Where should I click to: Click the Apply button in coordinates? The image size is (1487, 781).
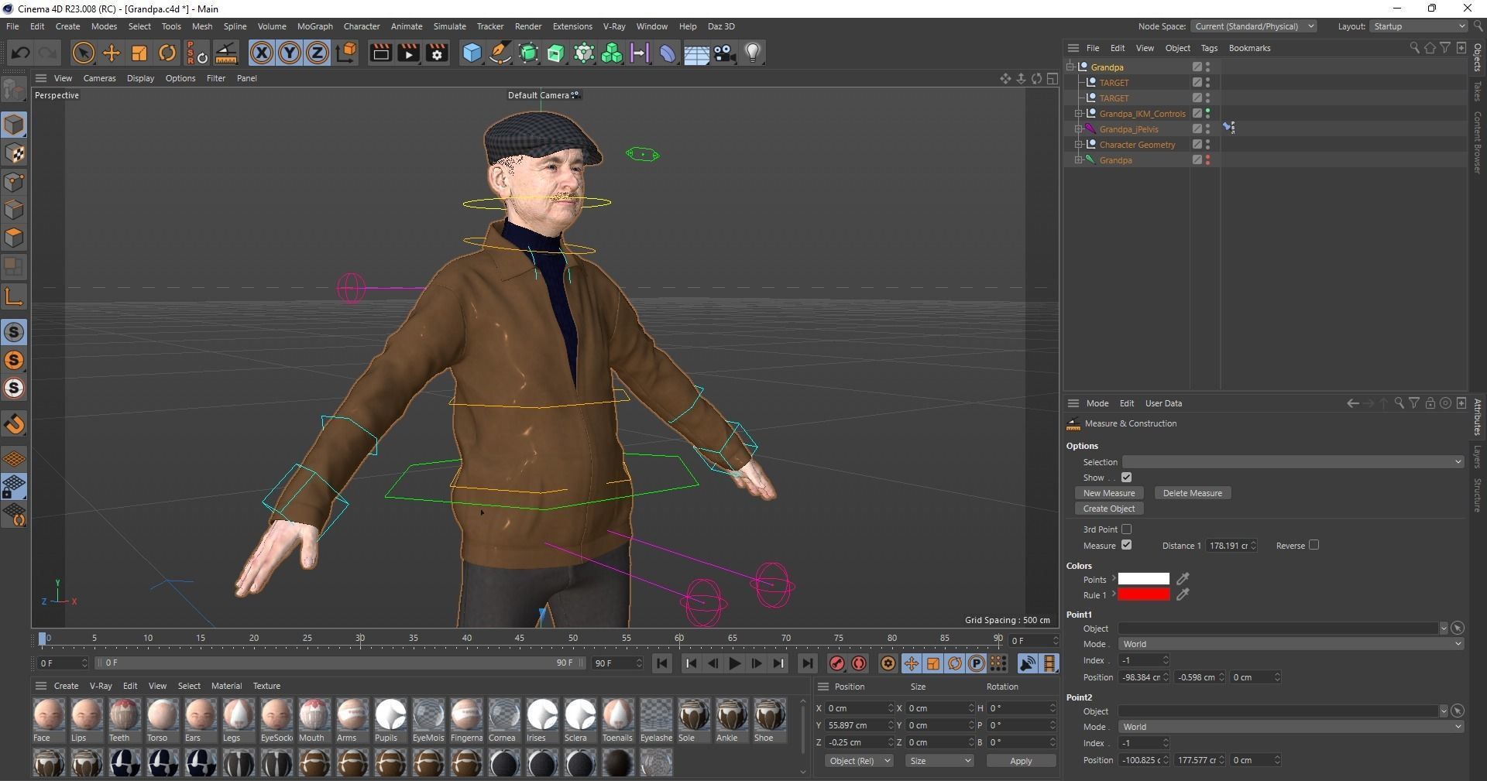click(1020, 761)
